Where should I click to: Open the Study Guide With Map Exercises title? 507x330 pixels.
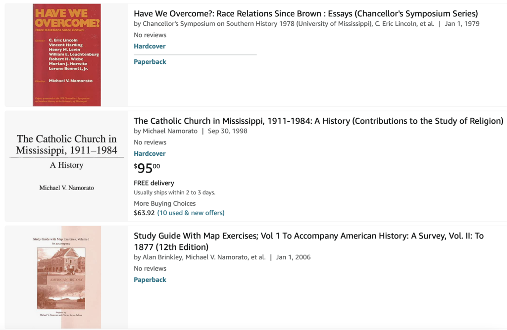click(x=309, y=241)
